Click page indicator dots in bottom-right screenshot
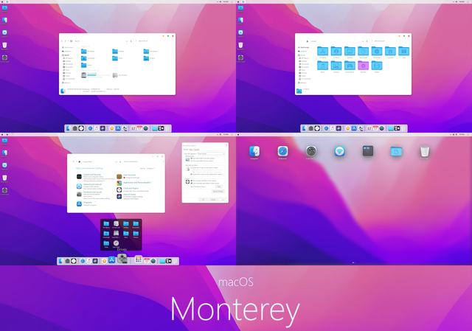The image size is (472, 331). pyautogui.click(x=354, y=262)
